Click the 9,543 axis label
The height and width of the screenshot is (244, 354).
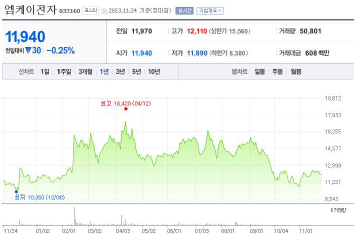[331, 199]
